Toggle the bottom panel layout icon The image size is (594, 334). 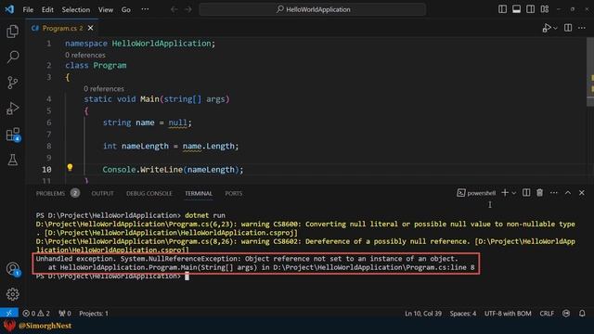[516, 9]
